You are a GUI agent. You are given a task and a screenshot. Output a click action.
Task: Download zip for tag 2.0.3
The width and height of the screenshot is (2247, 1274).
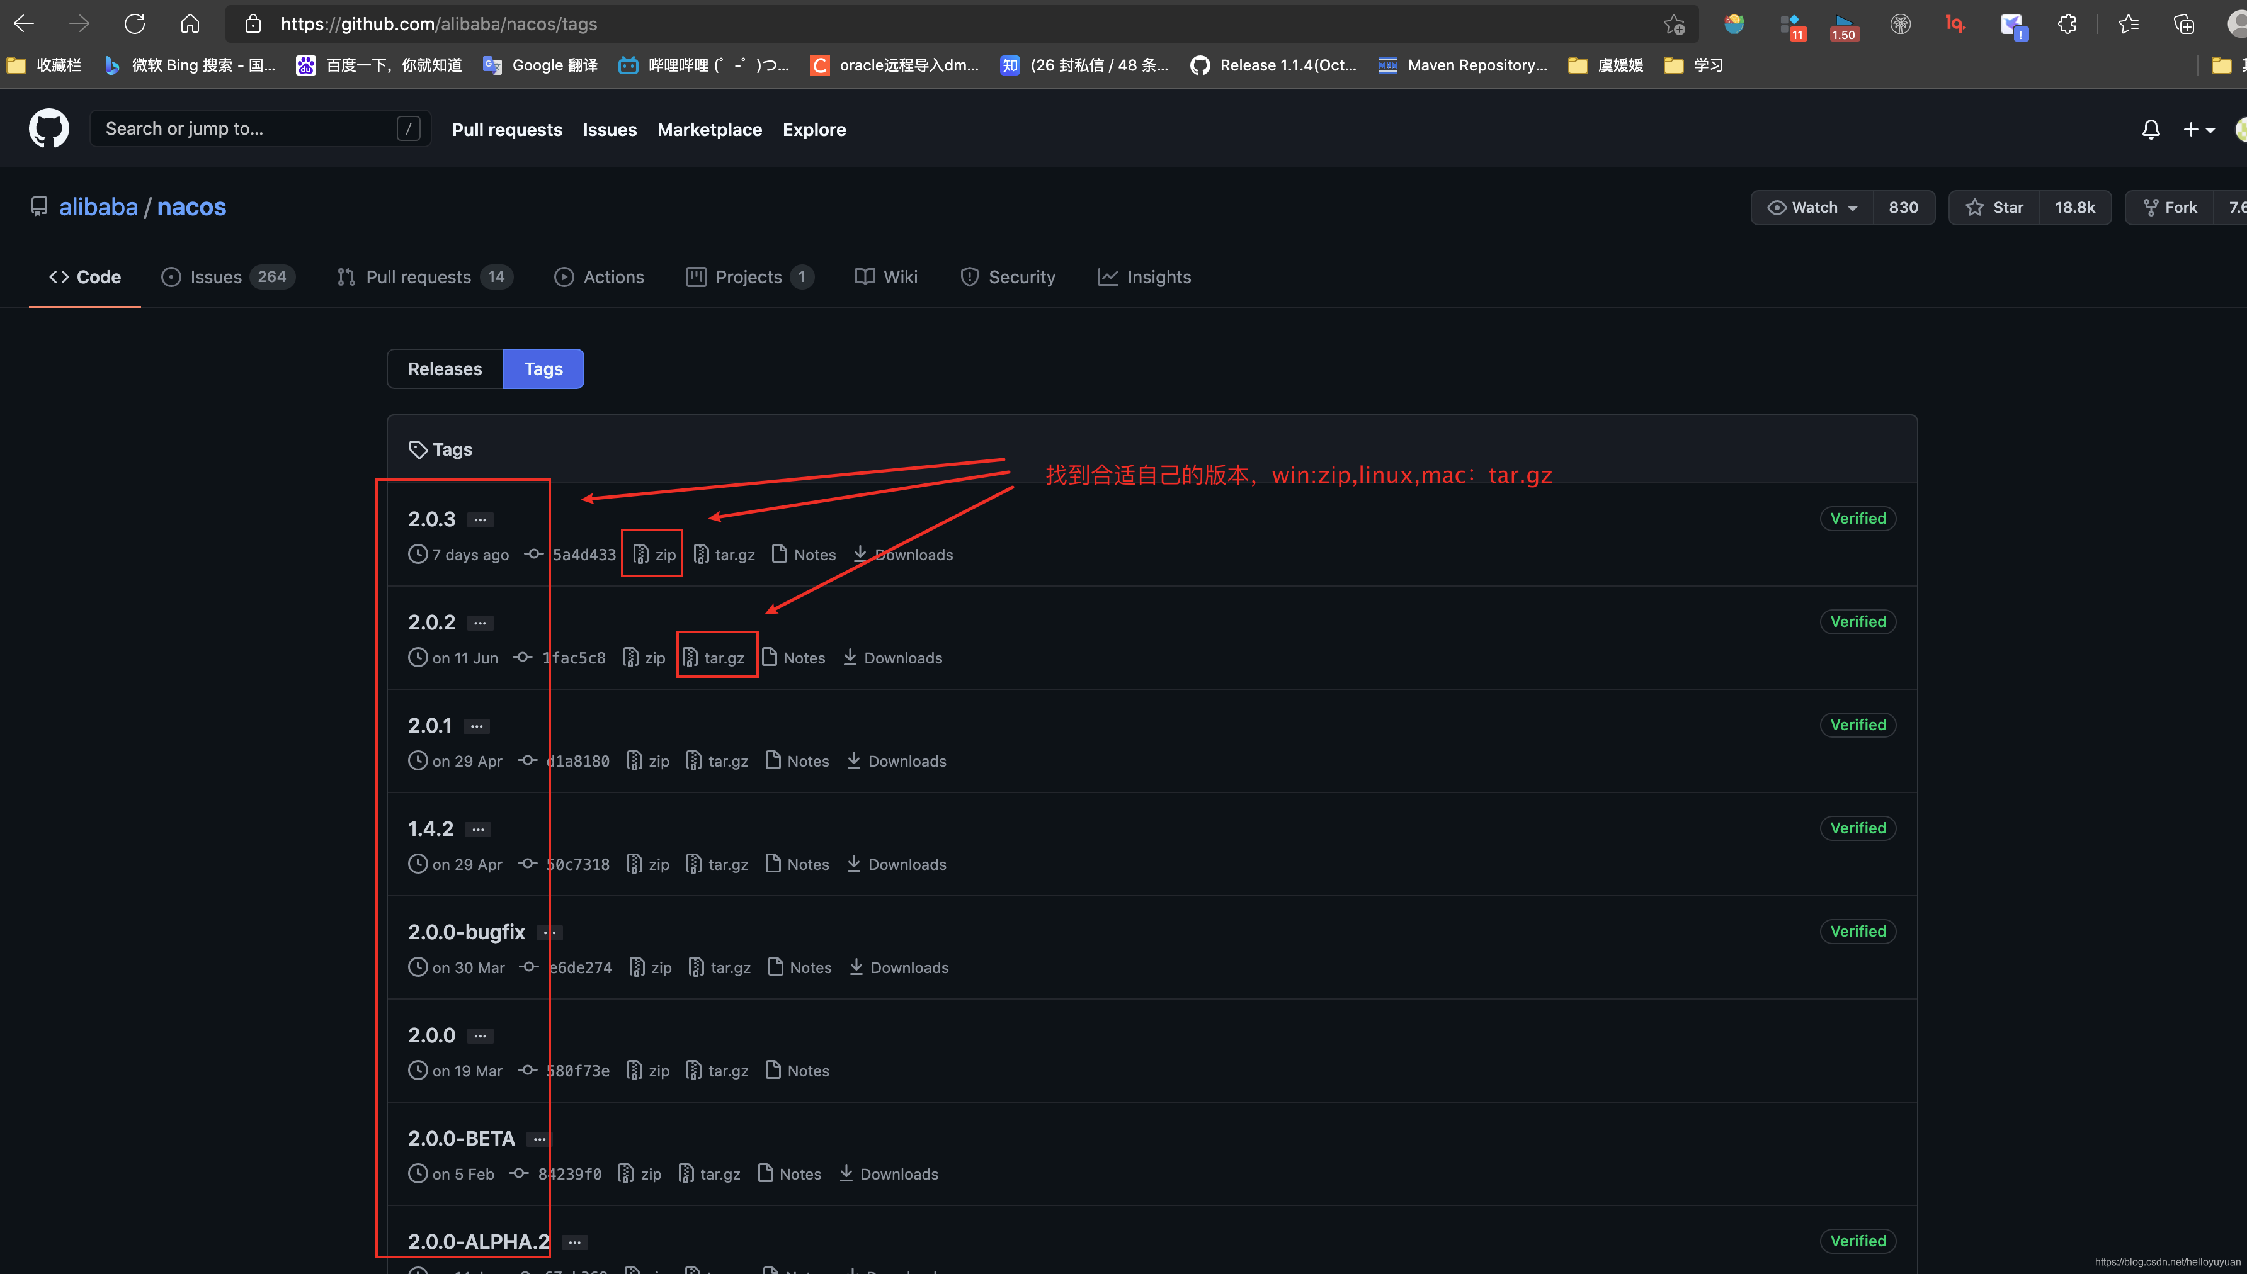655,554
